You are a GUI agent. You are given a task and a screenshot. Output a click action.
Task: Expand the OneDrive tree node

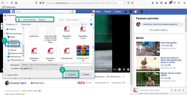pos(5,29)
